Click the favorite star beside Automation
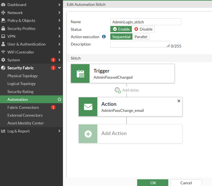Screen dimensions: 212x186 pyautogui.click(x=59, y=99)
